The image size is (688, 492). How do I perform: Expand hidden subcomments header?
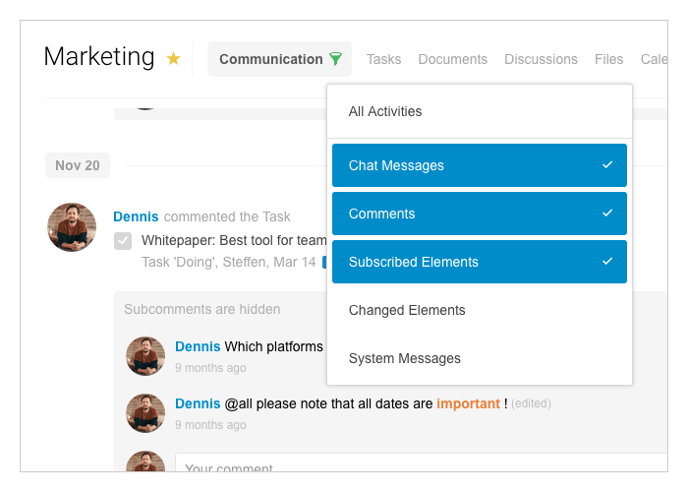tap(201, 309)
